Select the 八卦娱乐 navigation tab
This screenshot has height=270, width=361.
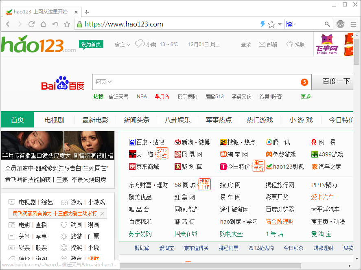(177, 120)
